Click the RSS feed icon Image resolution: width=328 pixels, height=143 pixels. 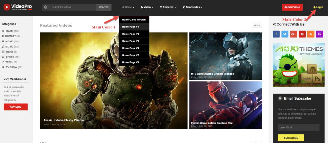(311, 34)
